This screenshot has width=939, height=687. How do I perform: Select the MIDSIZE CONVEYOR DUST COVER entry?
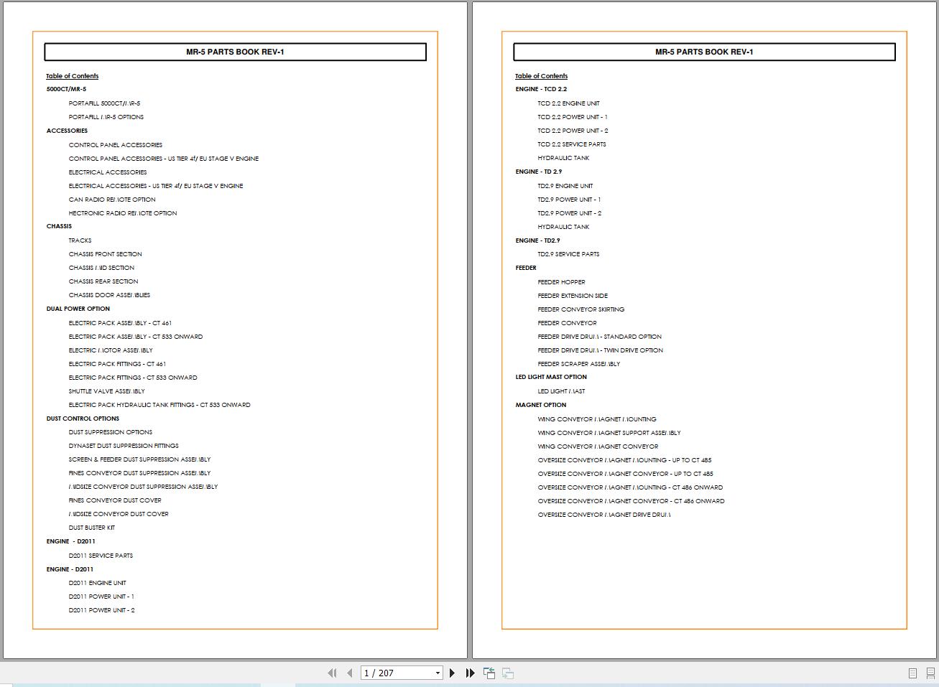point(119,514)
